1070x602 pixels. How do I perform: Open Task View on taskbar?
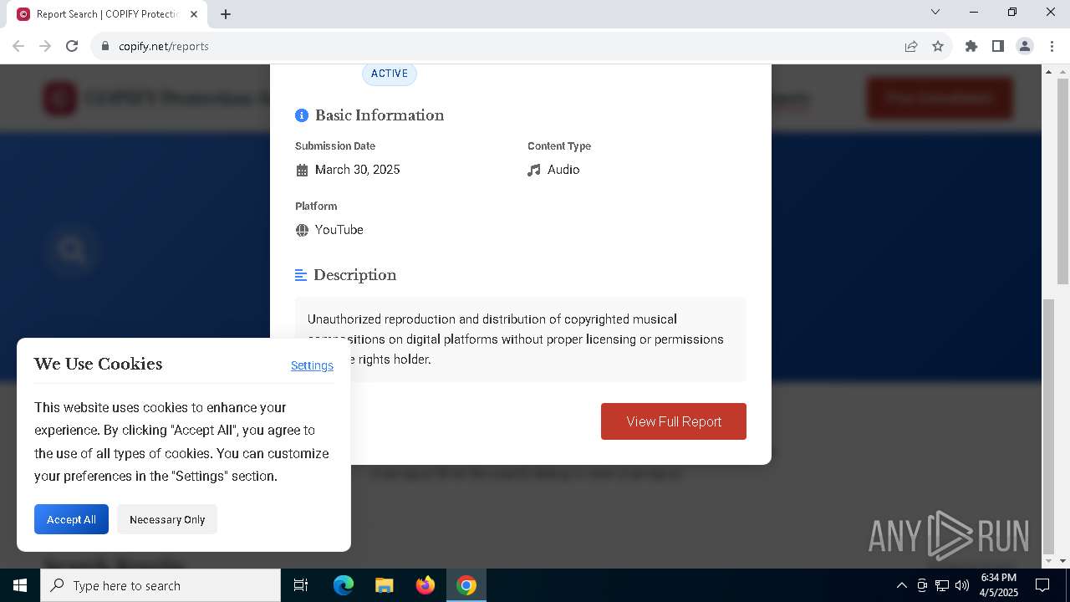pyautogui.click(x=301, y=585)
